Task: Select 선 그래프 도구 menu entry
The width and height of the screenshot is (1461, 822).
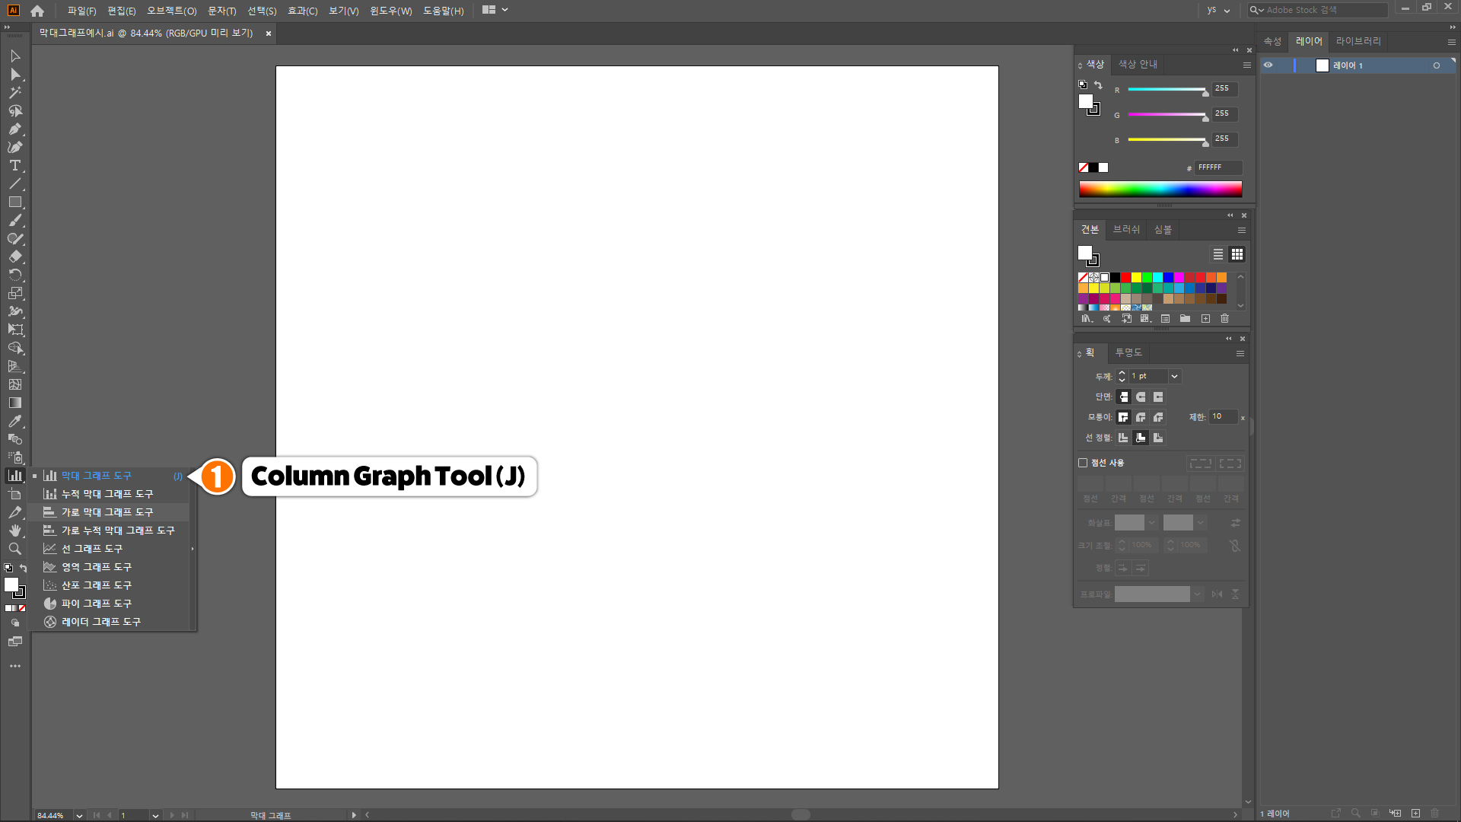Action: point(91,549)
